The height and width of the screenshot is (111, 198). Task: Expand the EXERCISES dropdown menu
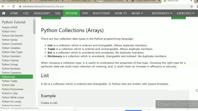pos(185,13)
